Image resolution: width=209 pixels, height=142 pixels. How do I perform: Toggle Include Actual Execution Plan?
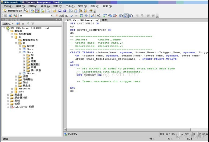pyautogui.click(x=105, y=16)
